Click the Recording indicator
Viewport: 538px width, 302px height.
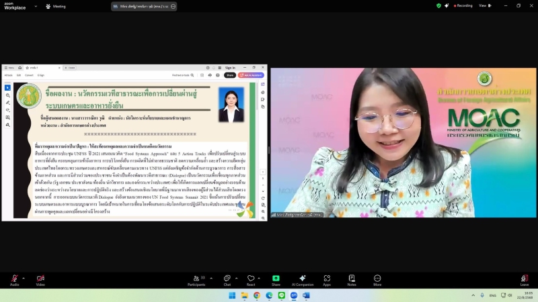(x=461, y=5)
